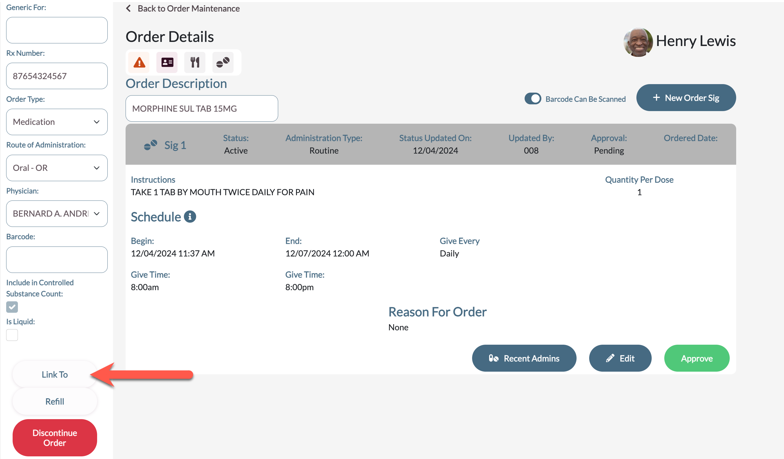
Task: Click the green Approve button
Action: 697,358
